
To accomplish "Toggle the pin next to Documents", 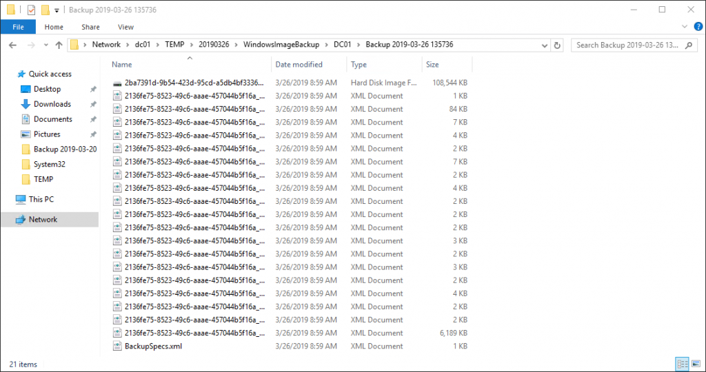I will point(93,120).
